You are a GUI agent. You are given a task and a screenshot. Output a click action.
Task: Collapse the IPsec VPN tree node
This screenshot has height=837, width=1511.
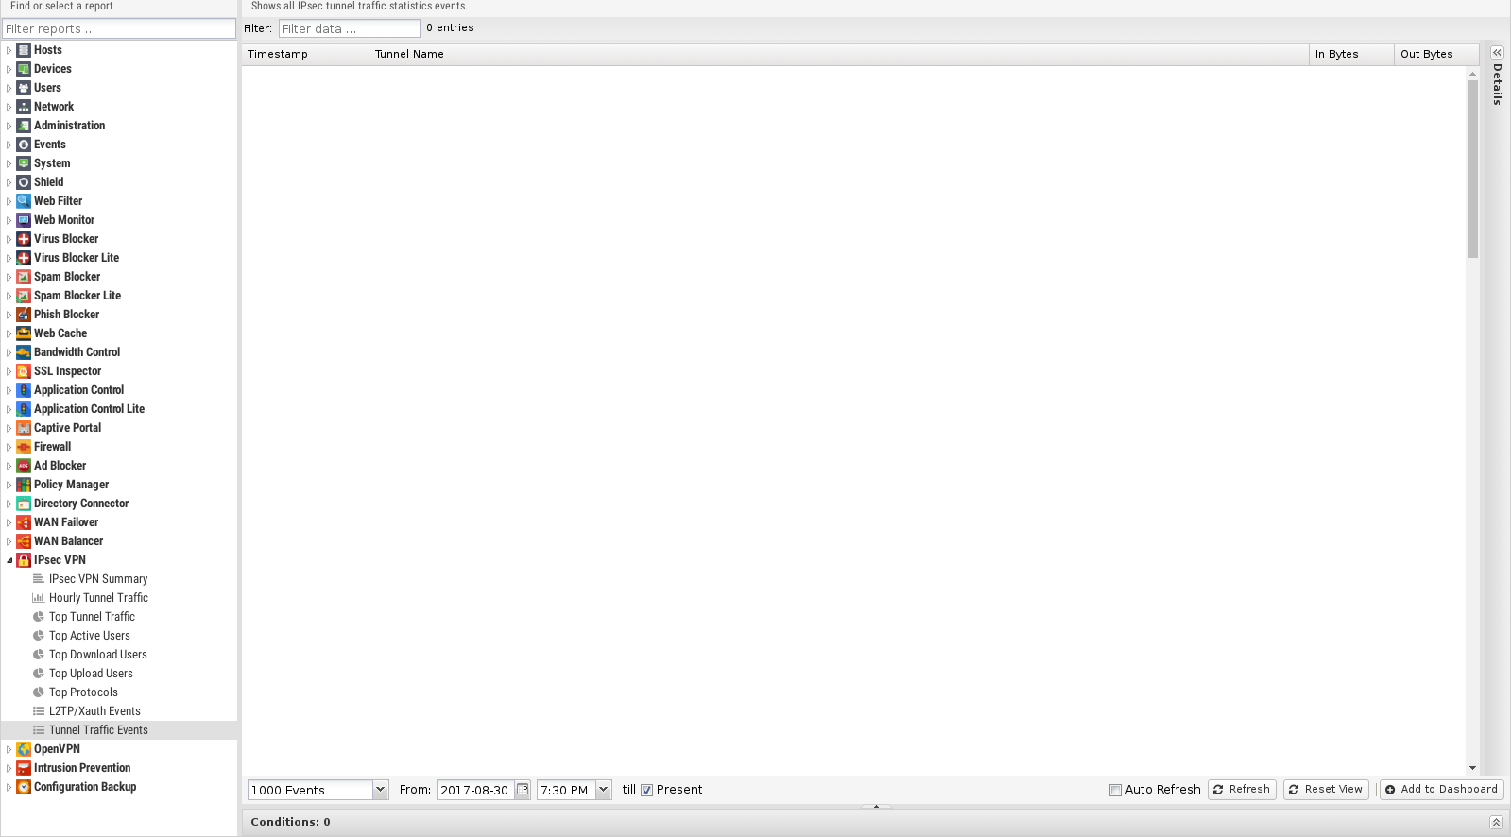tap(9, 560)
